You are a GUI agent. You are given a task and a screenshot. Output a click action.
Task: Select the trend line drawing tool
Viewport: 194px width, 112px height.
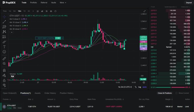[x=4, y=22]
